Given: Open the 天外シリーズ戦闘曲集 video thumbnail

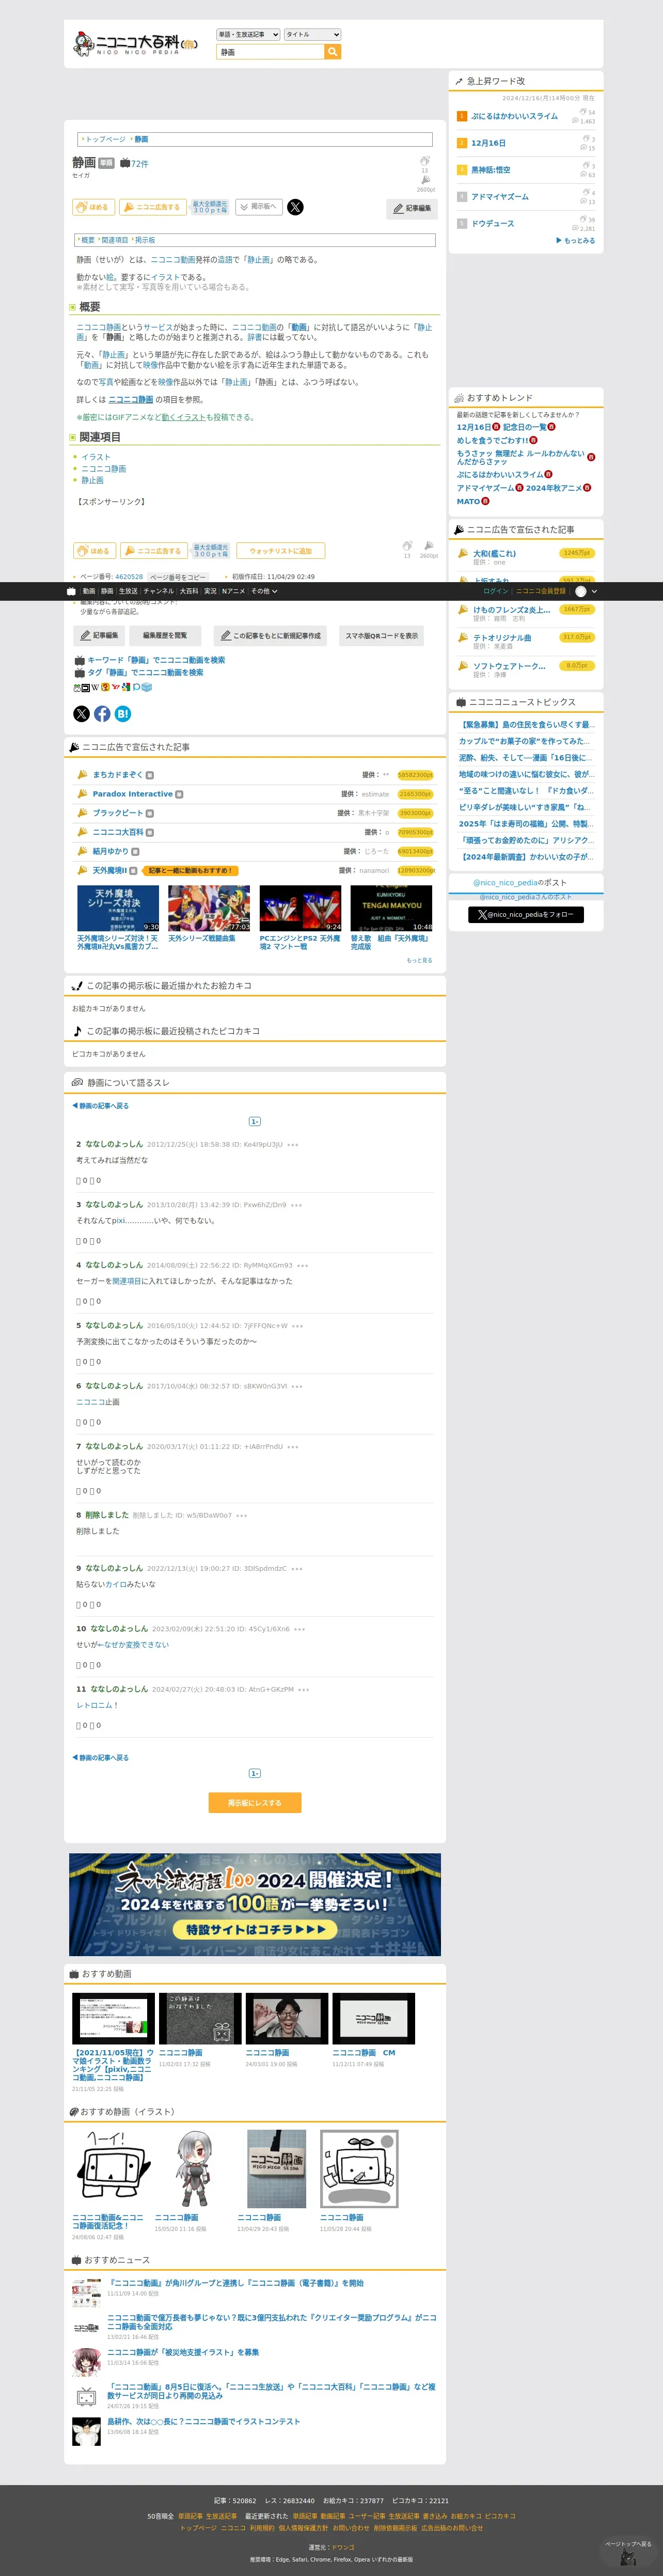Looking at the screenshot, I should tap(209, 909).
